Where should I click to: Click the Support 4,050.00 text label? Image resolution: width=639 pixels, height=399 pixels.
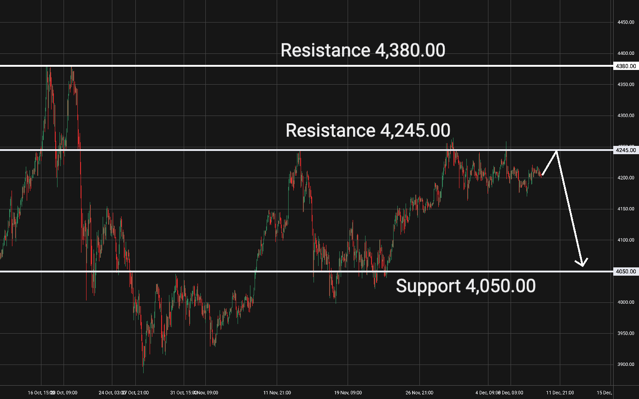465,286
